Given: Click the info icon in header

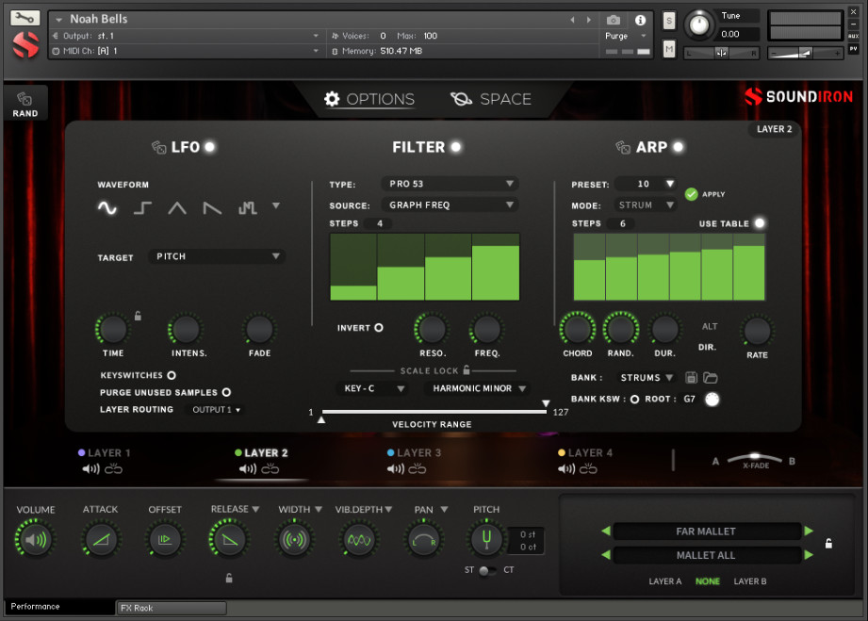Looking at the screenshot, I should point(641,20).
